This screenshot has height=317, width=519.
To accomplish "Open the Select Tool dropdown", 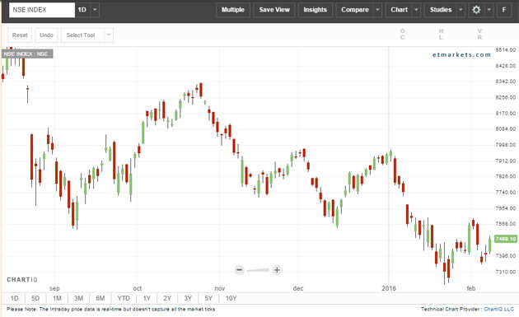I will point(87,35).
